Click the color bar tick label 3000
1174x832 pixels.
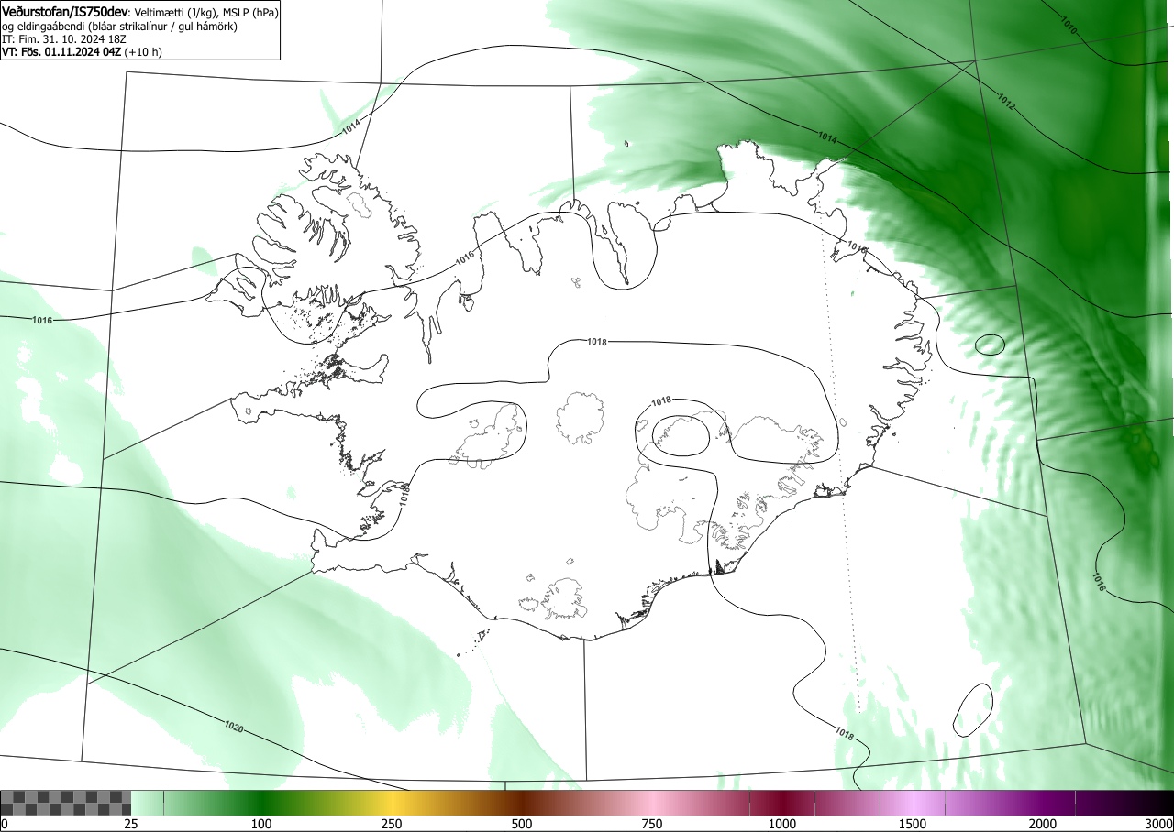coord(1160,824)
